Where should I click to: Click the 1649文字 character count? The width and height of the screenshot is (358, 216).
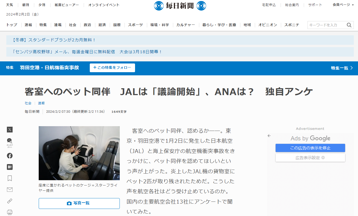(119, 112)
